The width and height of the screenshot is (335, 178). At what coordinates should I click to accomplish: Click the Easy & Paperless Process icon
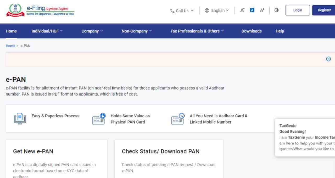(x=20, y=119)
